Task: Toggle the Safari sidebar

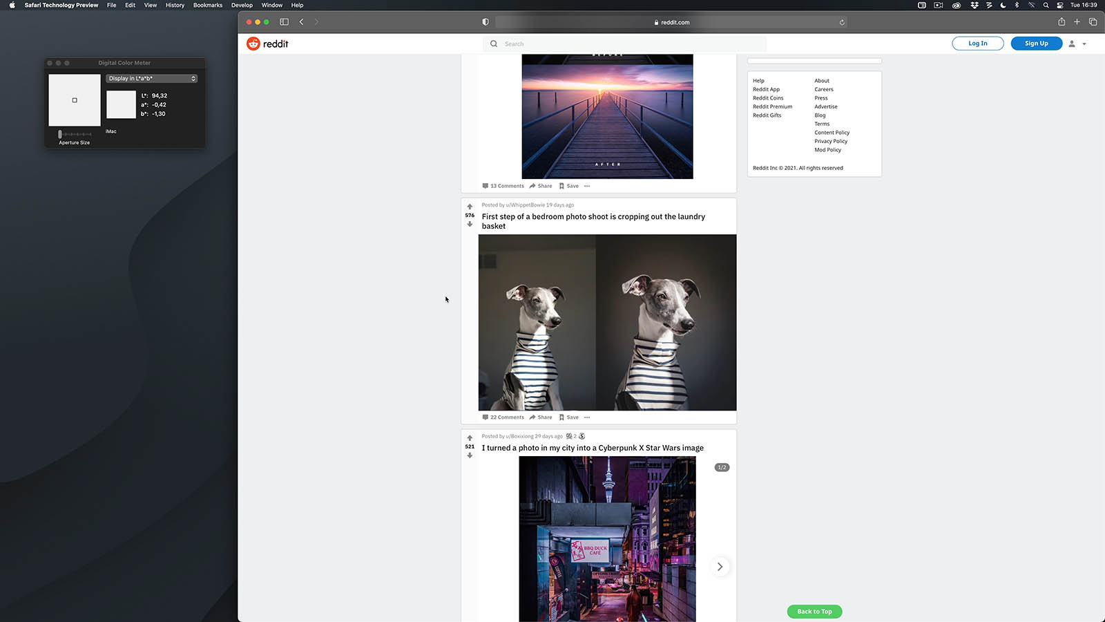Action: (x=284, y=22)
